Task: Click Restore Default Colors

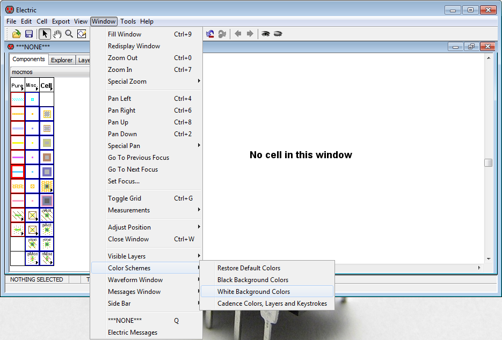Action: click(249, 268)
